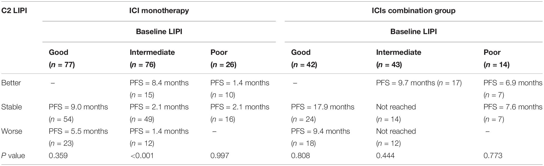
Task: Click the C2 LIPI column header
Action: 14,11
